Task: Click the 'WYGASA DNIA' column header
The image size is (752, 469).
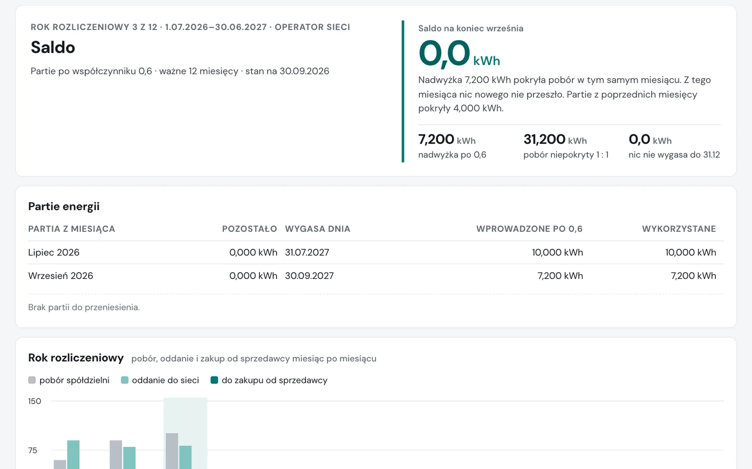Action: tap(318, 229)
